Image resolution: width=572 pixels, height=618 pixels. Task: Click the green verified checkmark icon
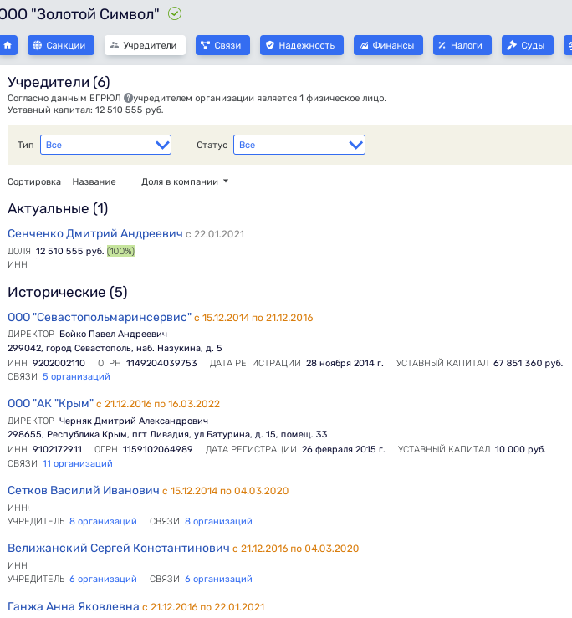click(x=175, y=13)
